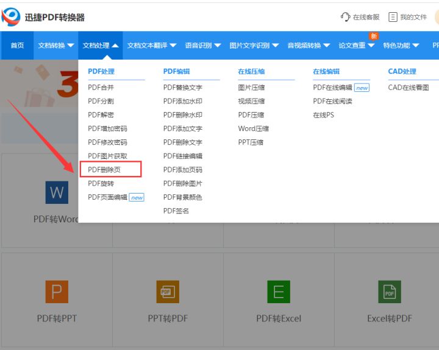Open PDF删除水印 link
Image resolution: width=439 pixels, height=350 pixels.
point(183,115)
